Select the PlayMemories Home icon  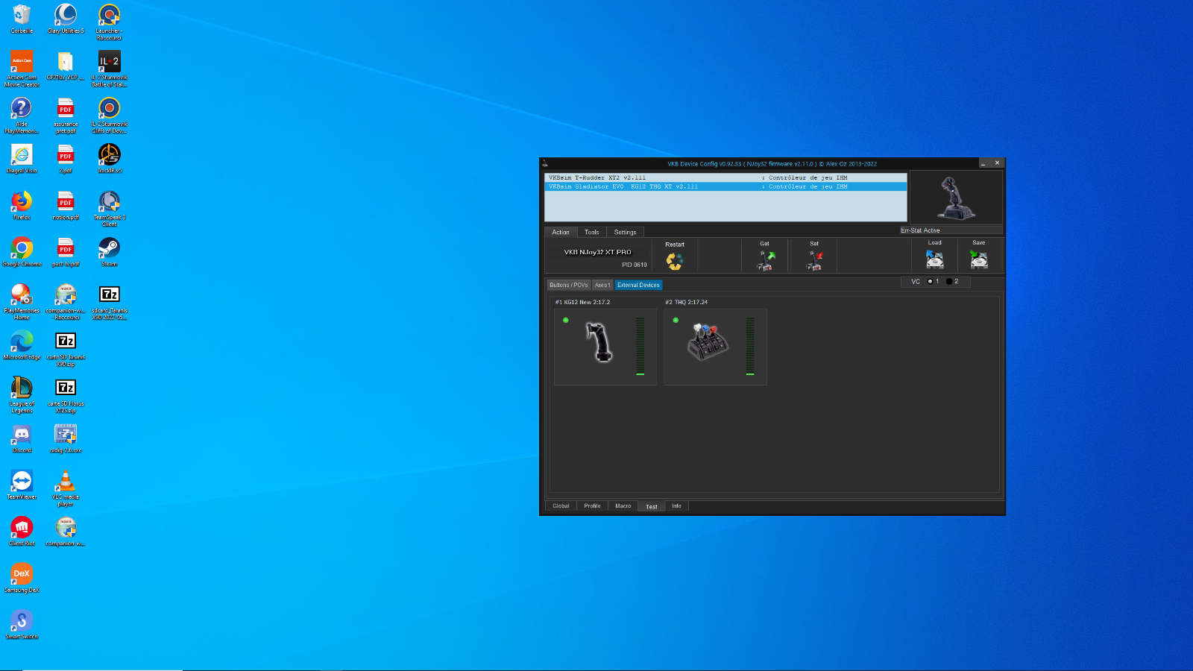pyautogui.click(x=22, y=302)
